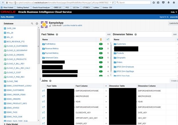Open the Getting Started bookmark
178x125 pixels.
(x=22, y=7)
